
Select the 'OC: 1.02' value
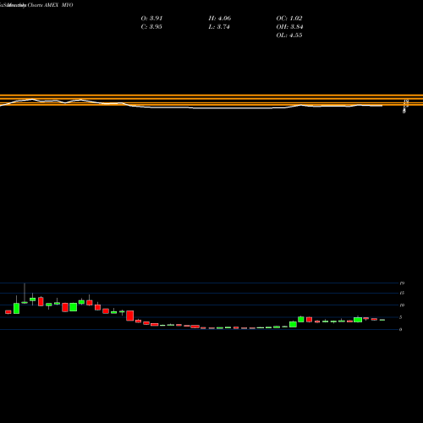(289, 19)
